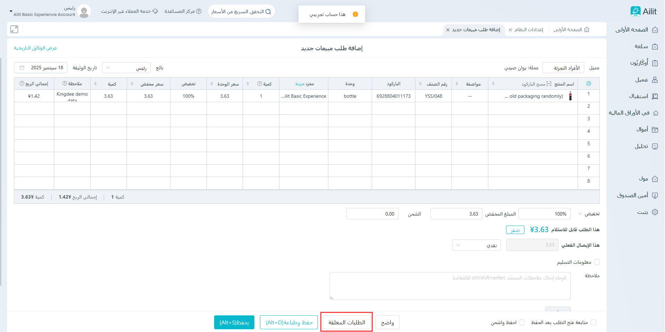Click the عرض الوثائق التاريخية link
Image resolution: width=665 pixels, height=332 pixels.
[x=35, y=48]
